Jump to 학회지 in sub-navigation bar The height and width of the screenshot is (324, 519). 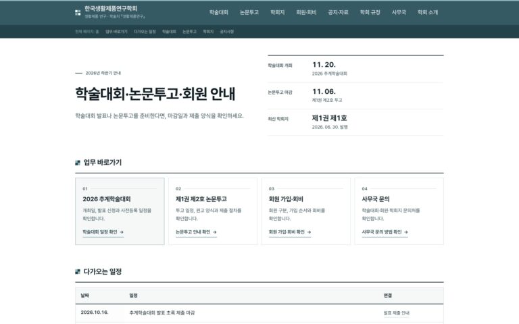pos(208,32)
